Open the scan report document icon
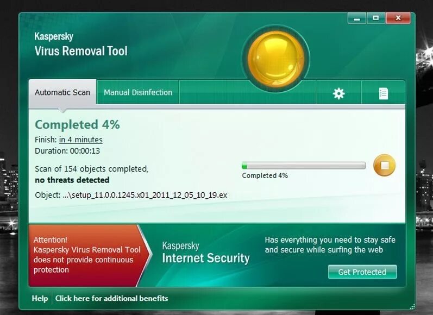Viewport: 433px width, 315px height. [x=384, y=93]
